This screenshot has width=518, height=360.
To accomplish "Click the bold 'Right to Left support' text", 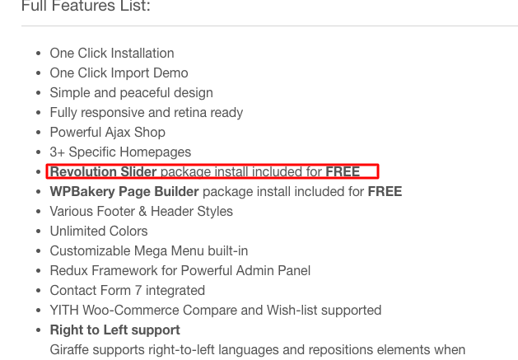I will [x=115, y=330].
